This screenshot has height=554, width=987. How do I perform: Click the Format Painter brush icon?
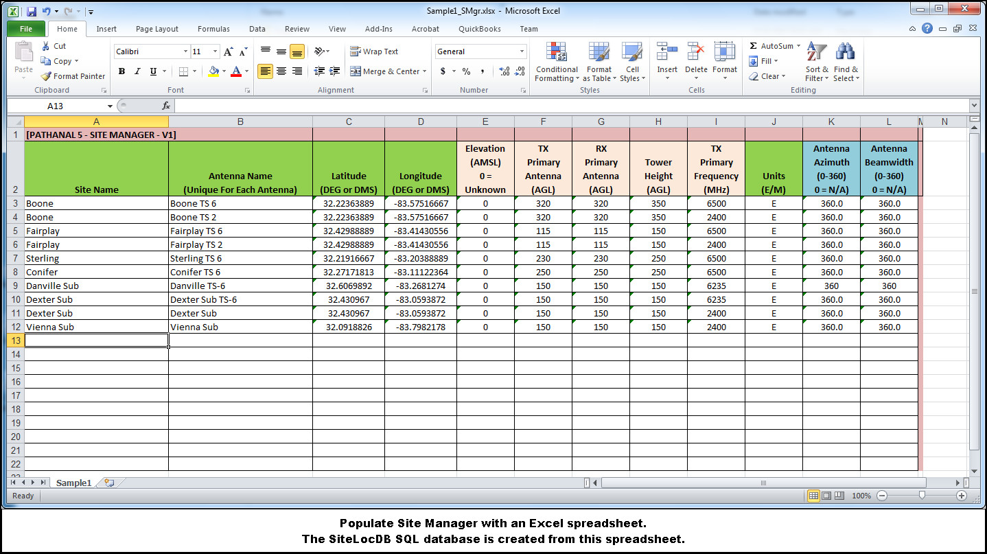46,76
